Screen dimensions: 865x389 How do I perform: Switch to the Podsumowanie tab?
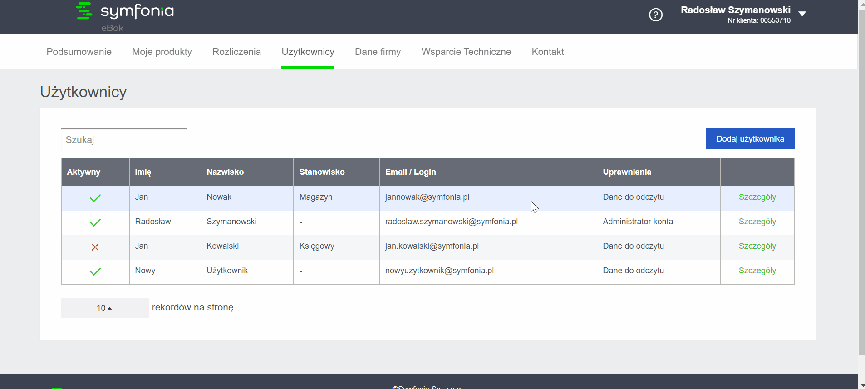79,52
